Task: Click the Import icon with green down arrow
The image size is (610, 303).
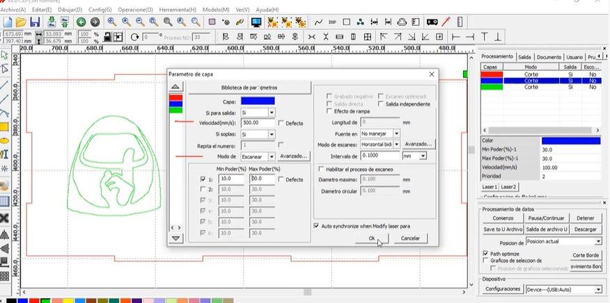Action: tap(51, 22)
